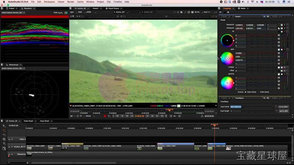The width and height of the screenshot is (294, 165).
Task: Play backward in the viewer
Action: click(132, 116)
